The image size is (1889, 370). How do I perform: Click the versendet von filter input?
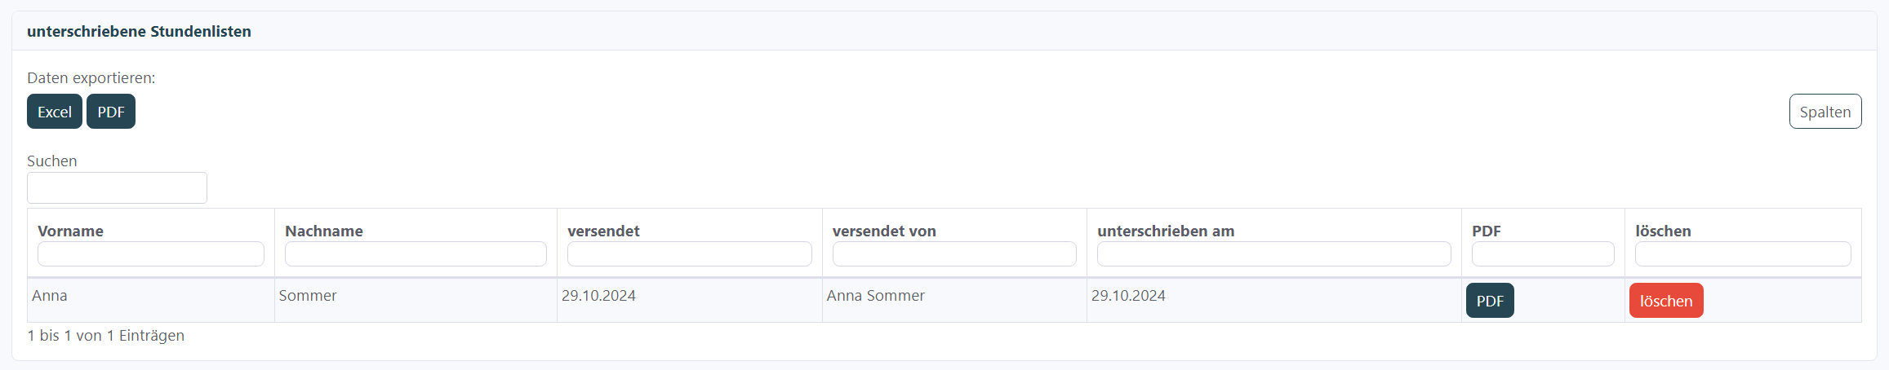[x=954, y=253]
